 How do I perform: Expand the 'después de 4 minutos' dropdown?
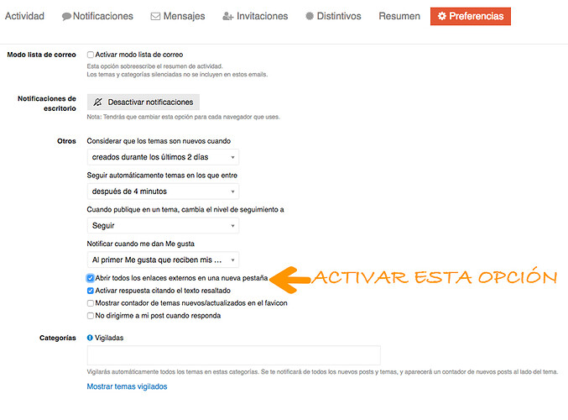[163, 192]
